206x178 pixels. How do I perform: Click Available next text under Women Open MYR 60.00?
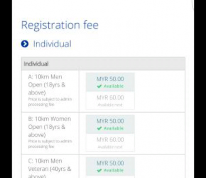tap(110, 147)
